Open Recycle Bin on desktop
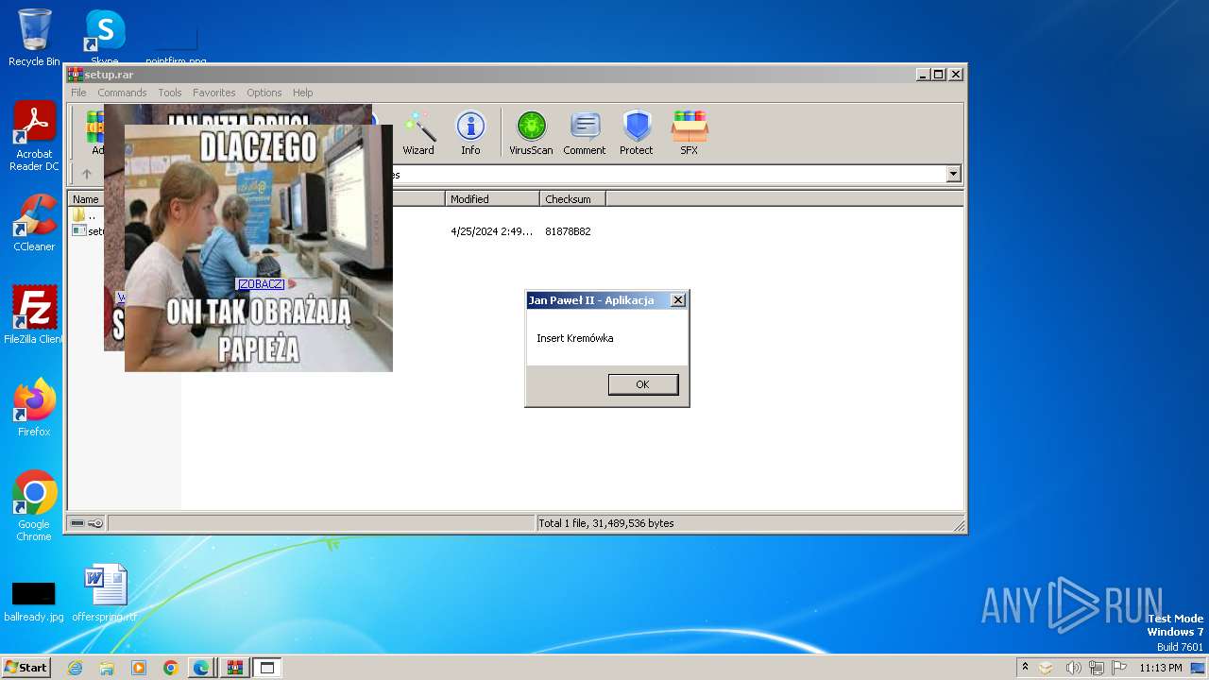The width and height of the screenshot is (1209, 680). (34, 38)
